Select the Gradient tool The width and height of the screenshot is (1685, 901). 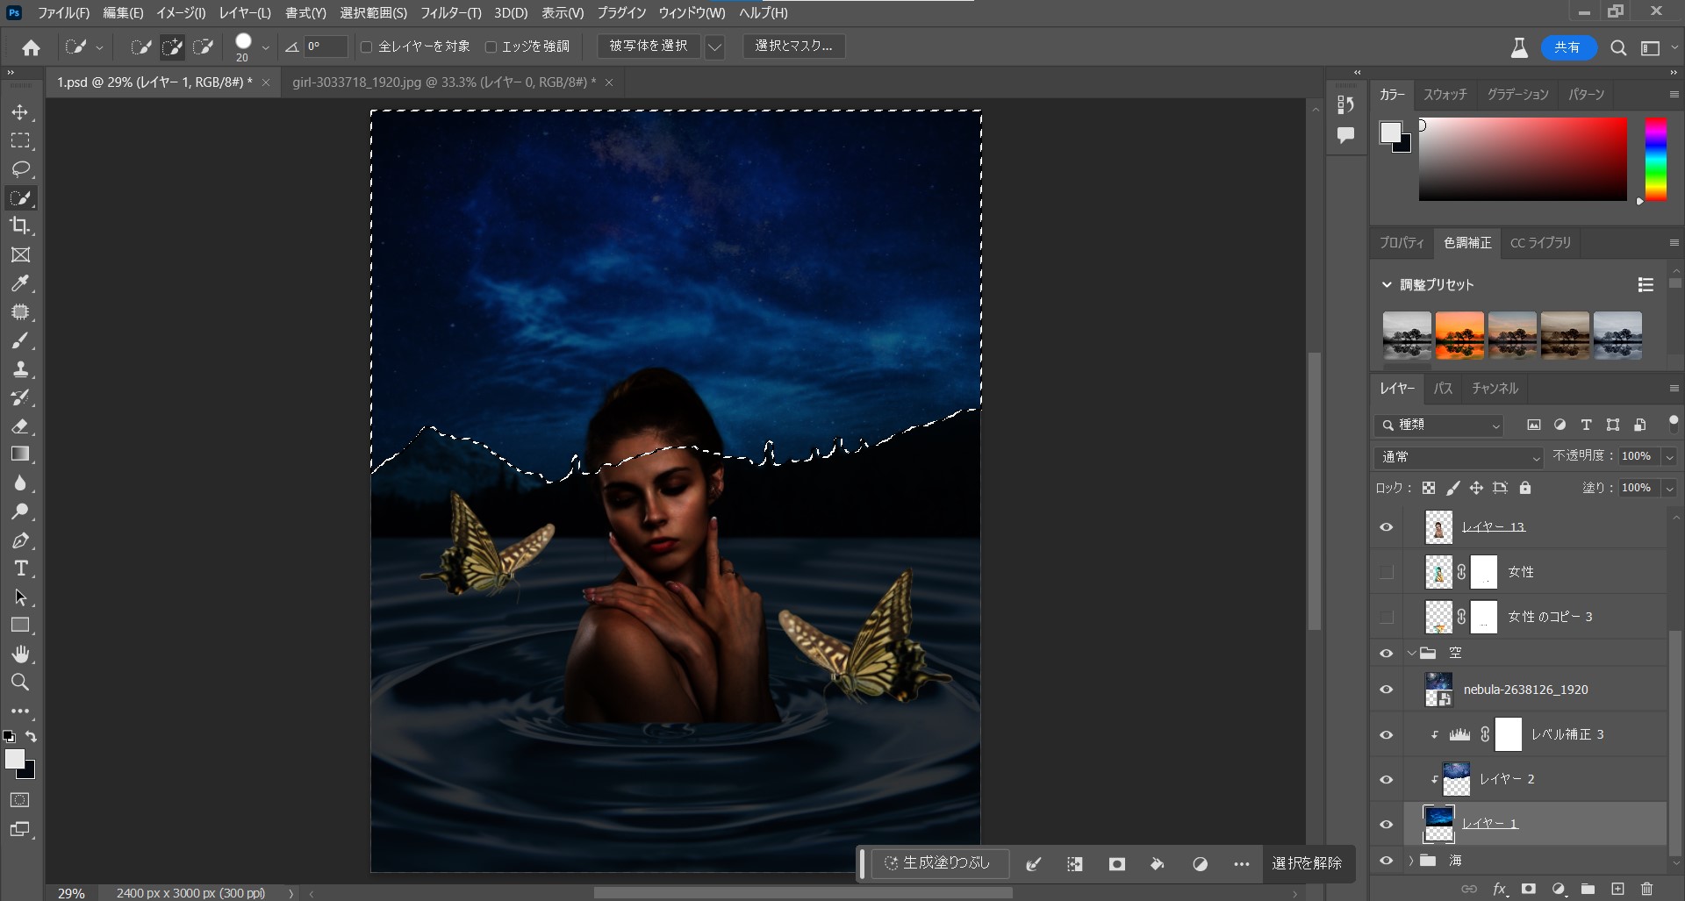click(x=20, y=454)
